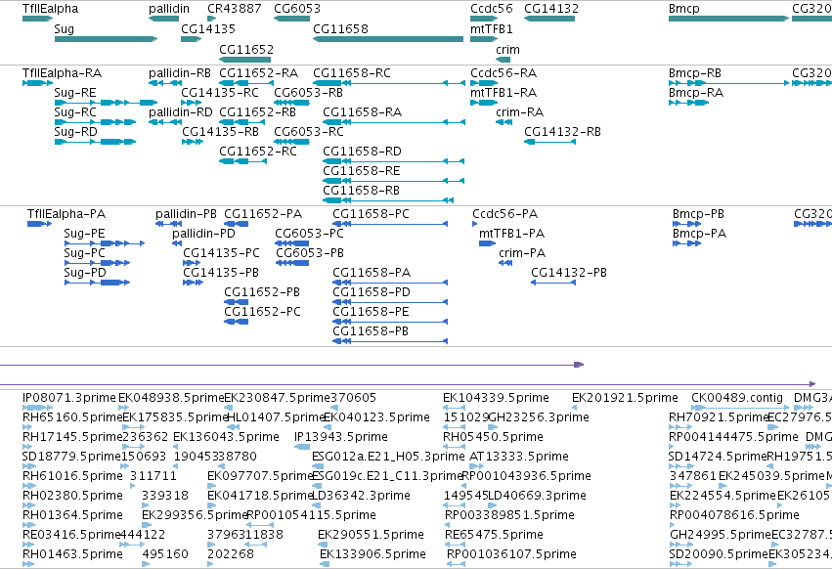Click the CG11658 gene bar

pos(388,39)
